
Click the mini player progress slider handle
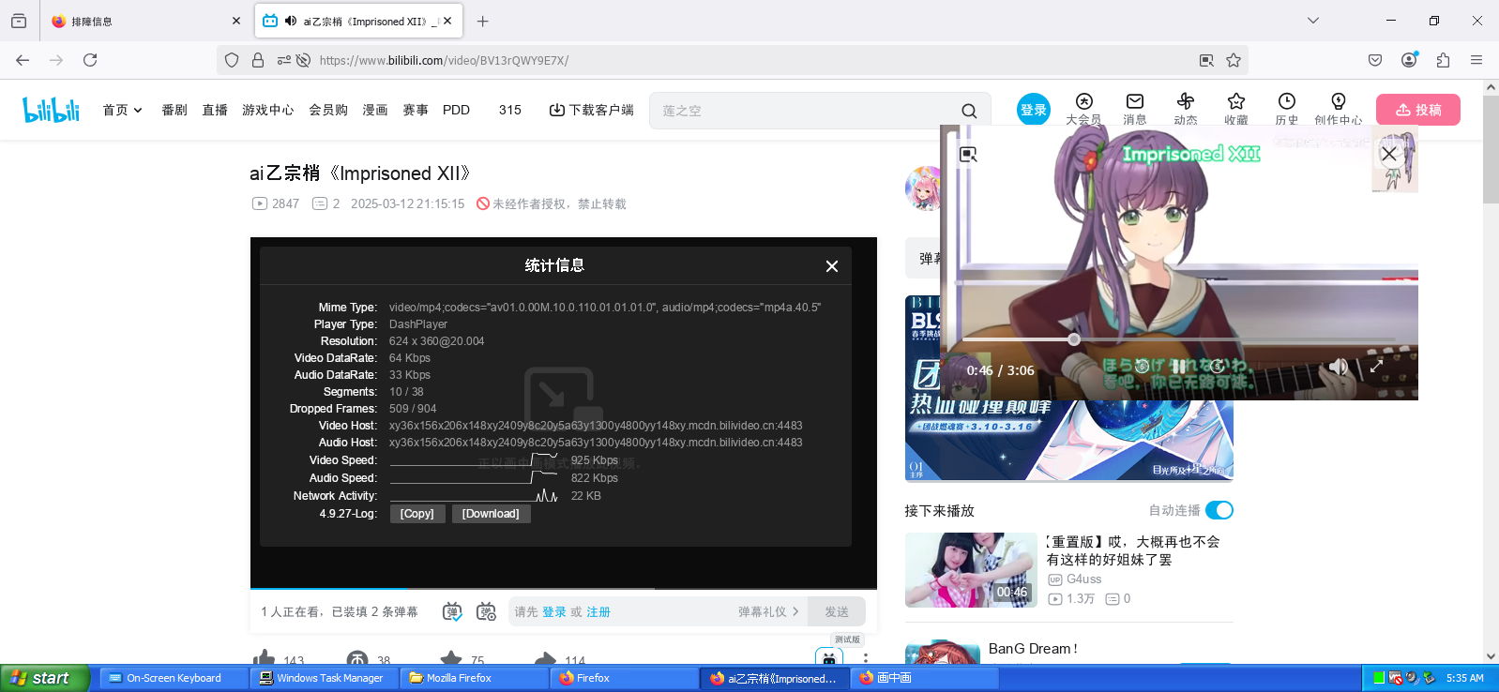click(x=1074, y=339)
